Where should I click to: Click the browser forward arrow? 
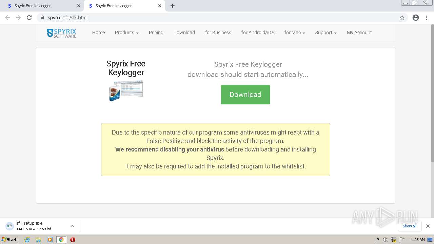(x=18, y=18)
